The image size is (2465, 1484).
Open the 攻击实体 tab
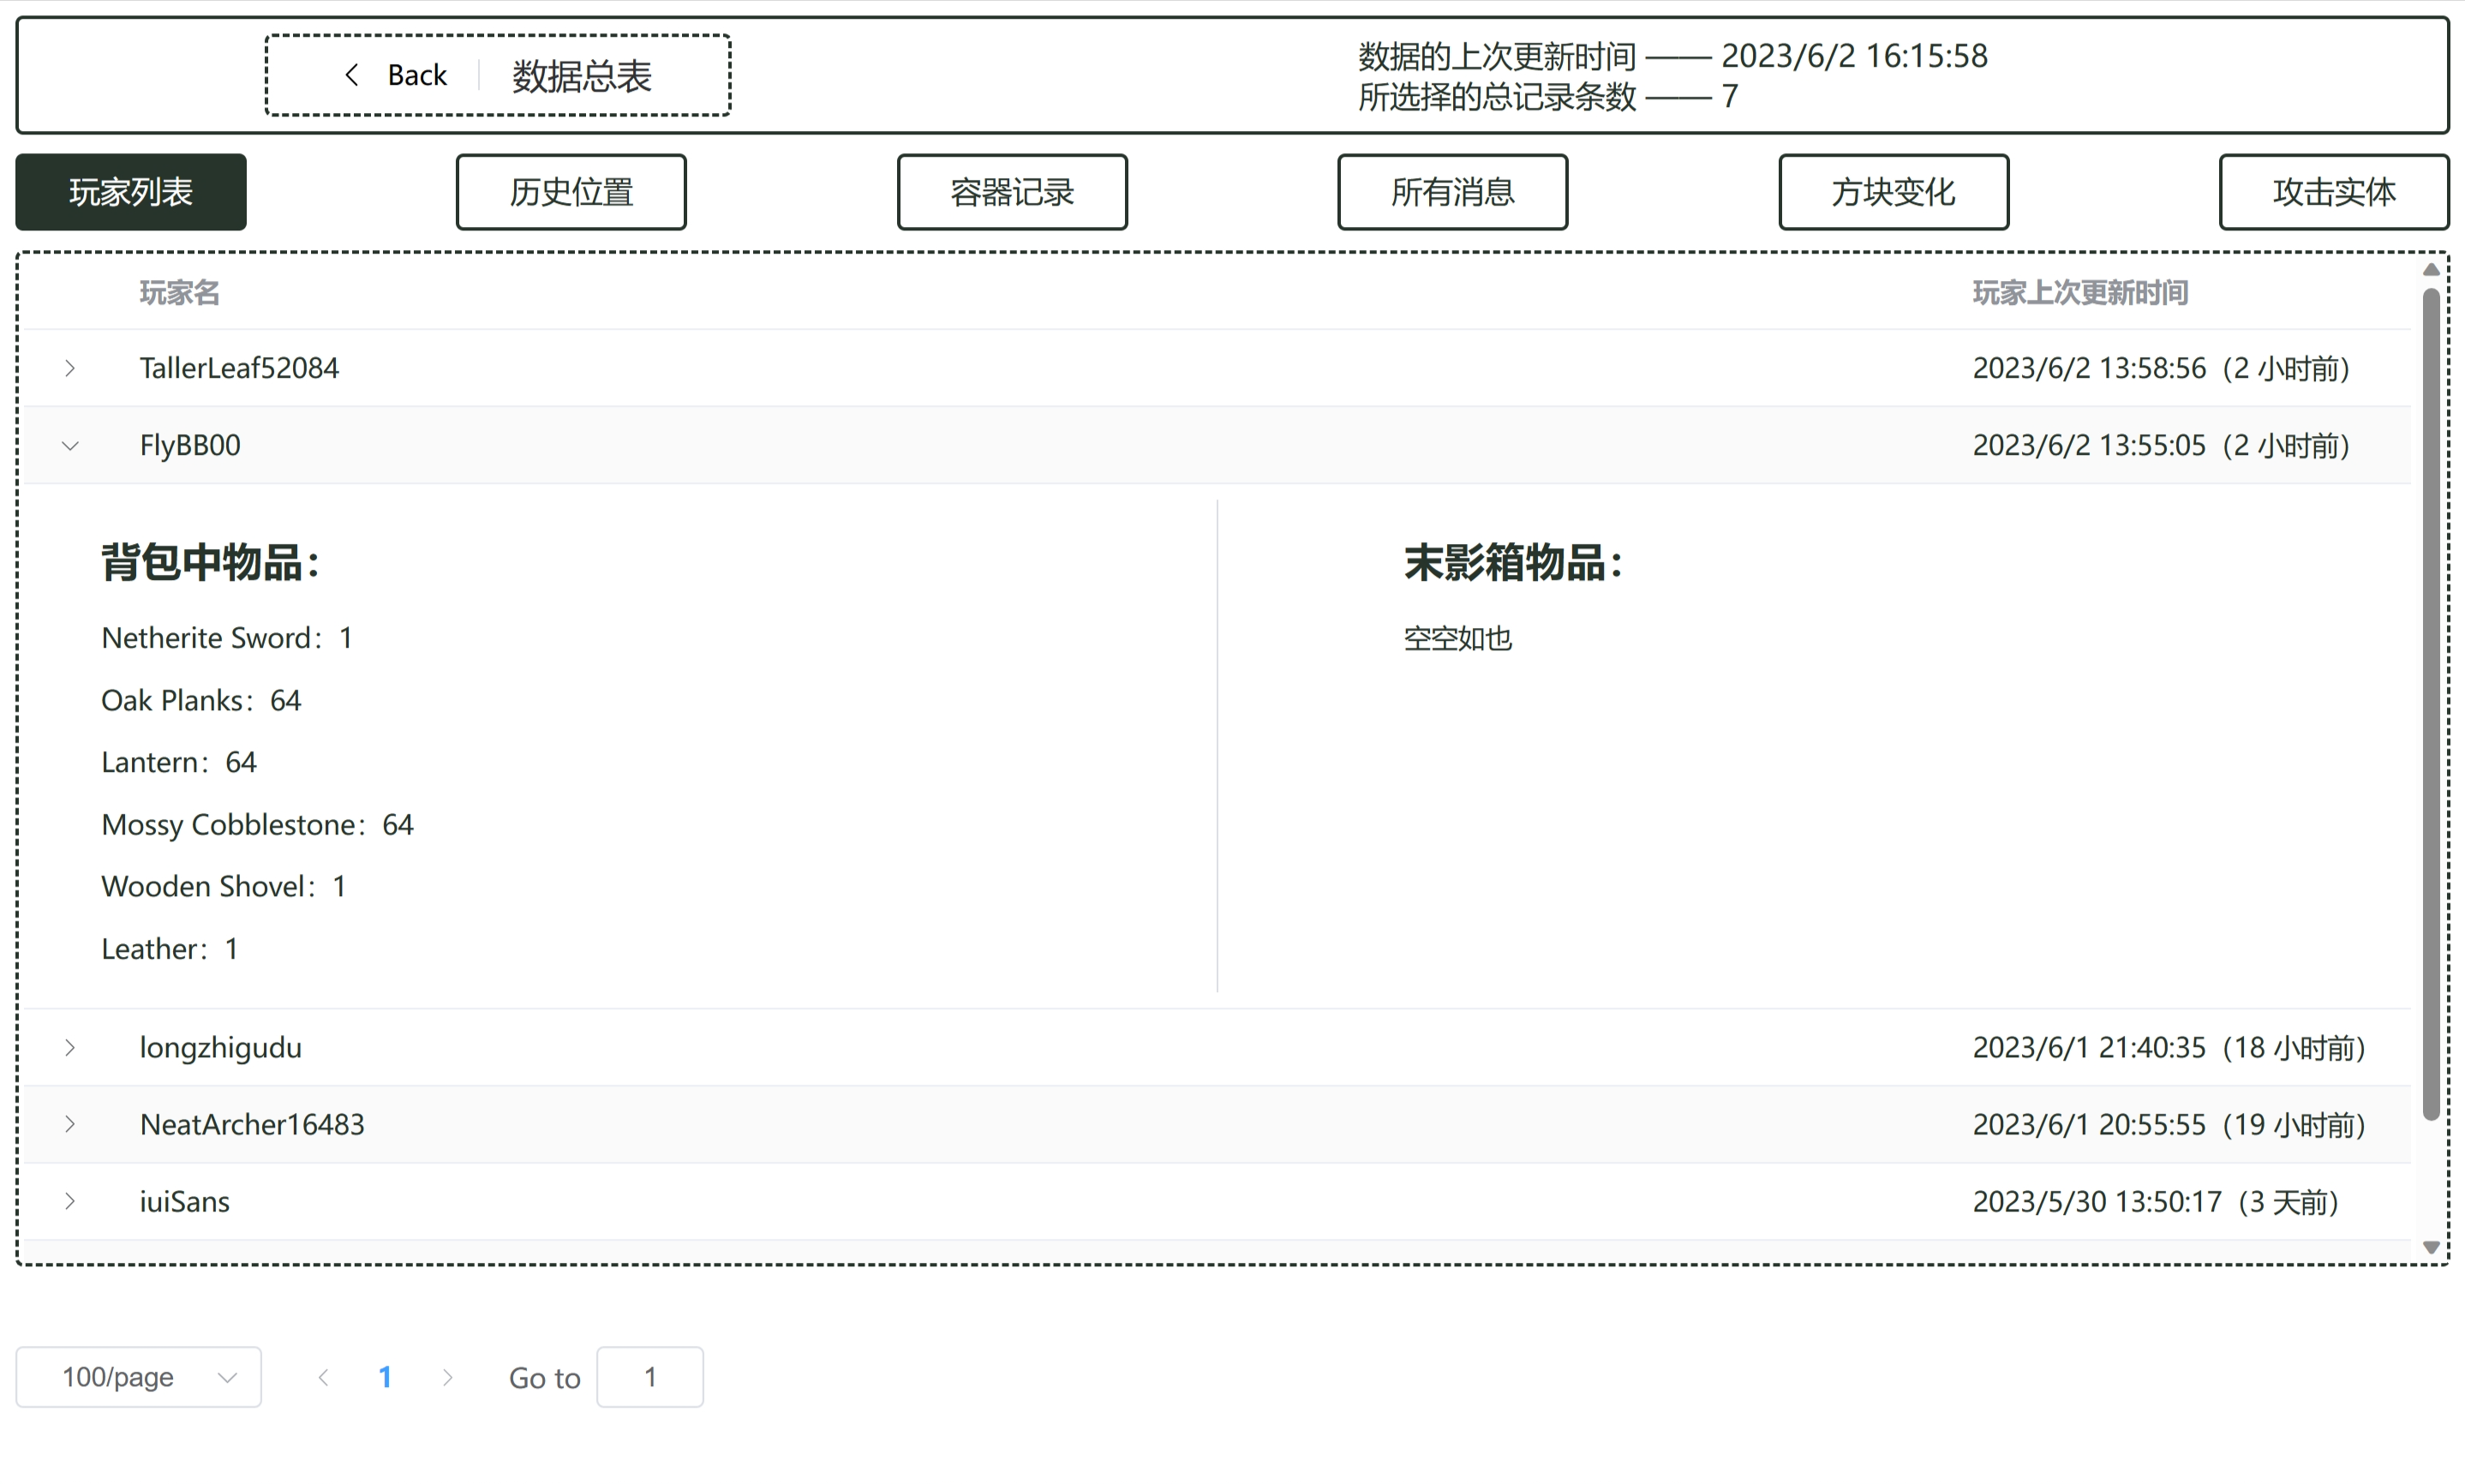point(2334,192)
